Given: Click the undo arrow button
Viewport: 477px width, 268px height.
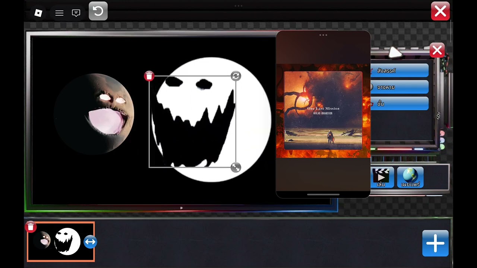Looking at the screenshot, I should pos(98,11).
